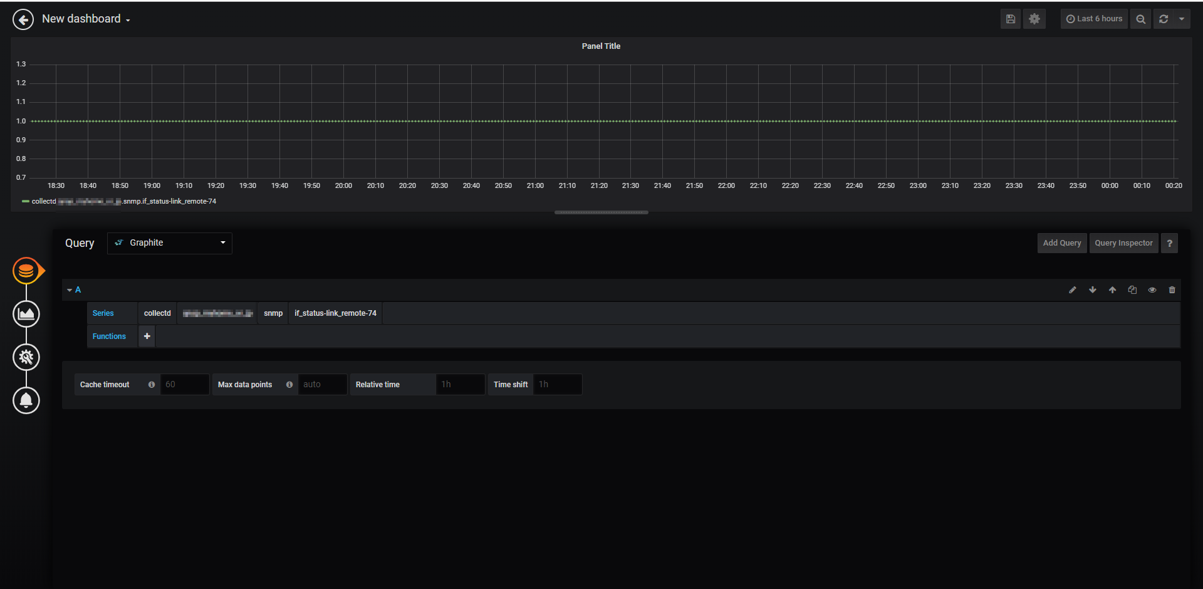The height and width of the screenshot is (589, 1203).
Task: Click the Cache timeout input field
Action: coord(185,385)
